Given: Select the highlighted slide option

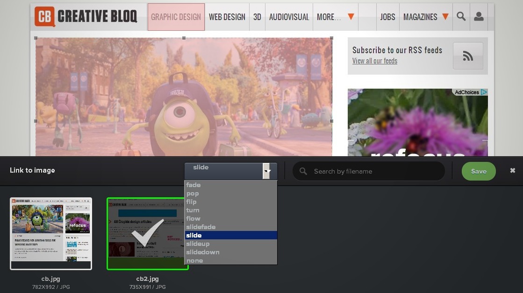Looking at the screenshot, I should pos(231,235).
